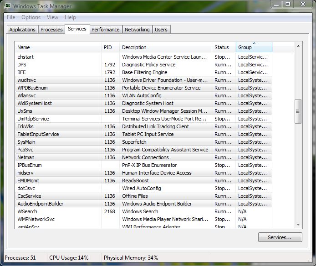Click the PnP-X IP Bus Enumerator description
This screenshot has width=316, height=266.
[x=149, y=165]
